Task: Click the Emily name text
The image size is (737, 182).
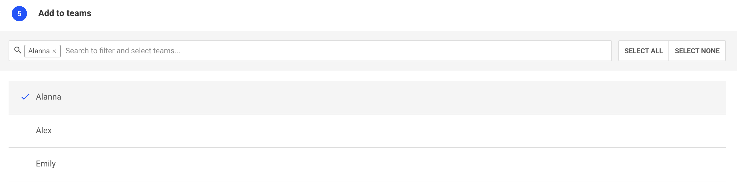Action: (x=46, y=164)
